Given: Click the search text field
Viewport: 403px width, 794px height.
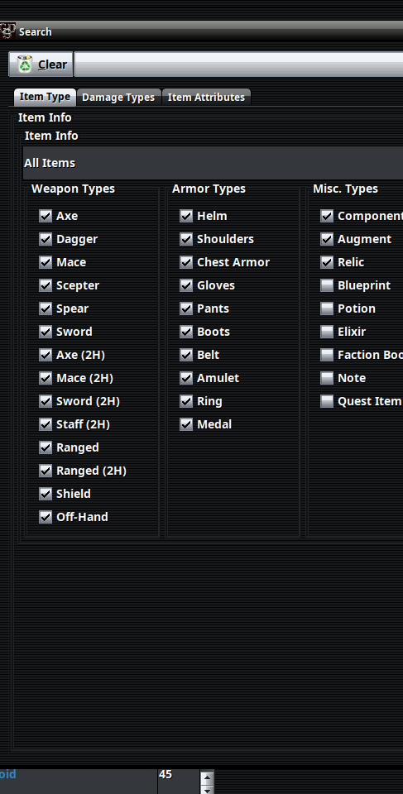Looking at the screenshot, I should [x=239, y=65].
